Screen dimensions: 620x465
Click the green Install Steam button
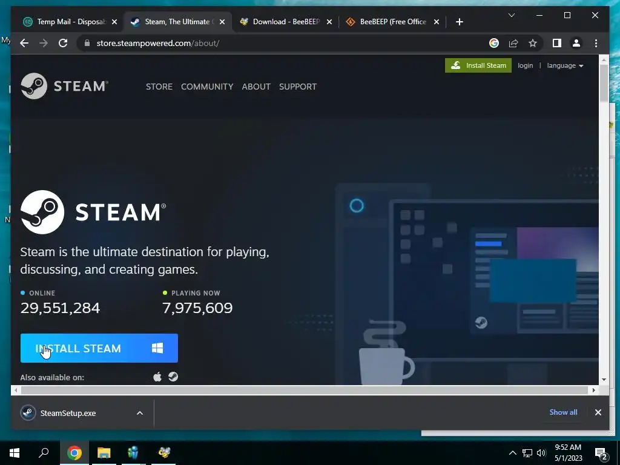(478, 65)
